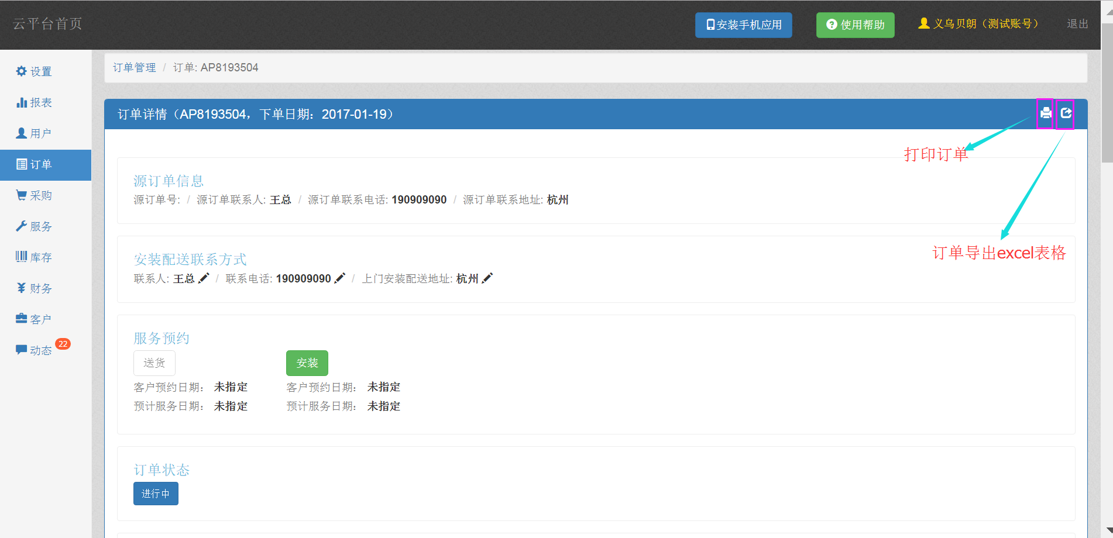Click the 源订单联系电话 value 190909090

tap(419, 200)
